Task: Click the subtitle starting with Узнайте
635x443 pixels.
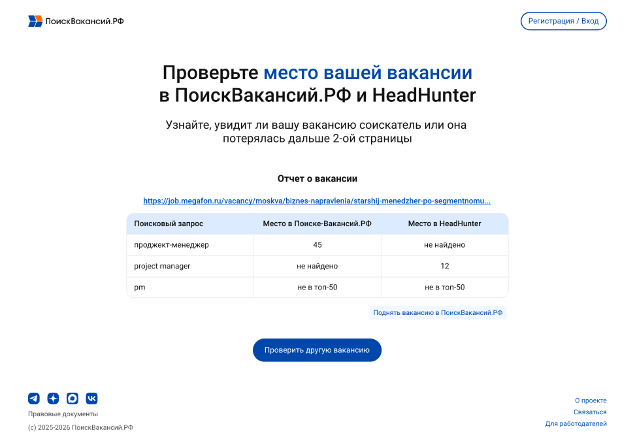Action: pyautogui.click(x=316, y=131)
